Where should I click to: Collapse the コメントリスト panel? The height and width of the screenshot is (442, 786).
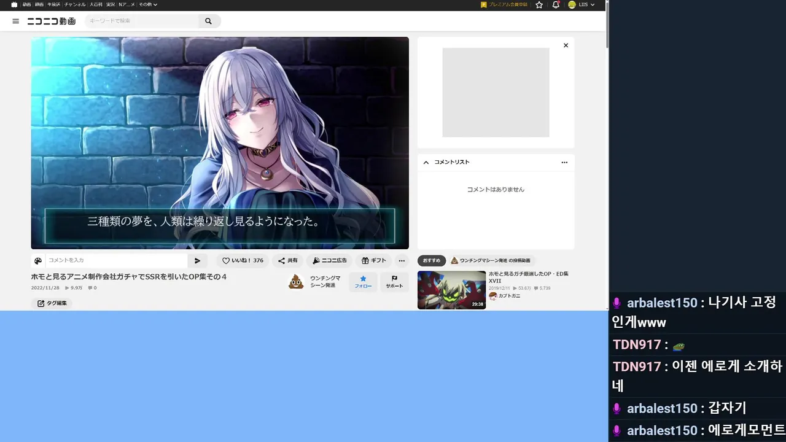(x=426, y=162)
